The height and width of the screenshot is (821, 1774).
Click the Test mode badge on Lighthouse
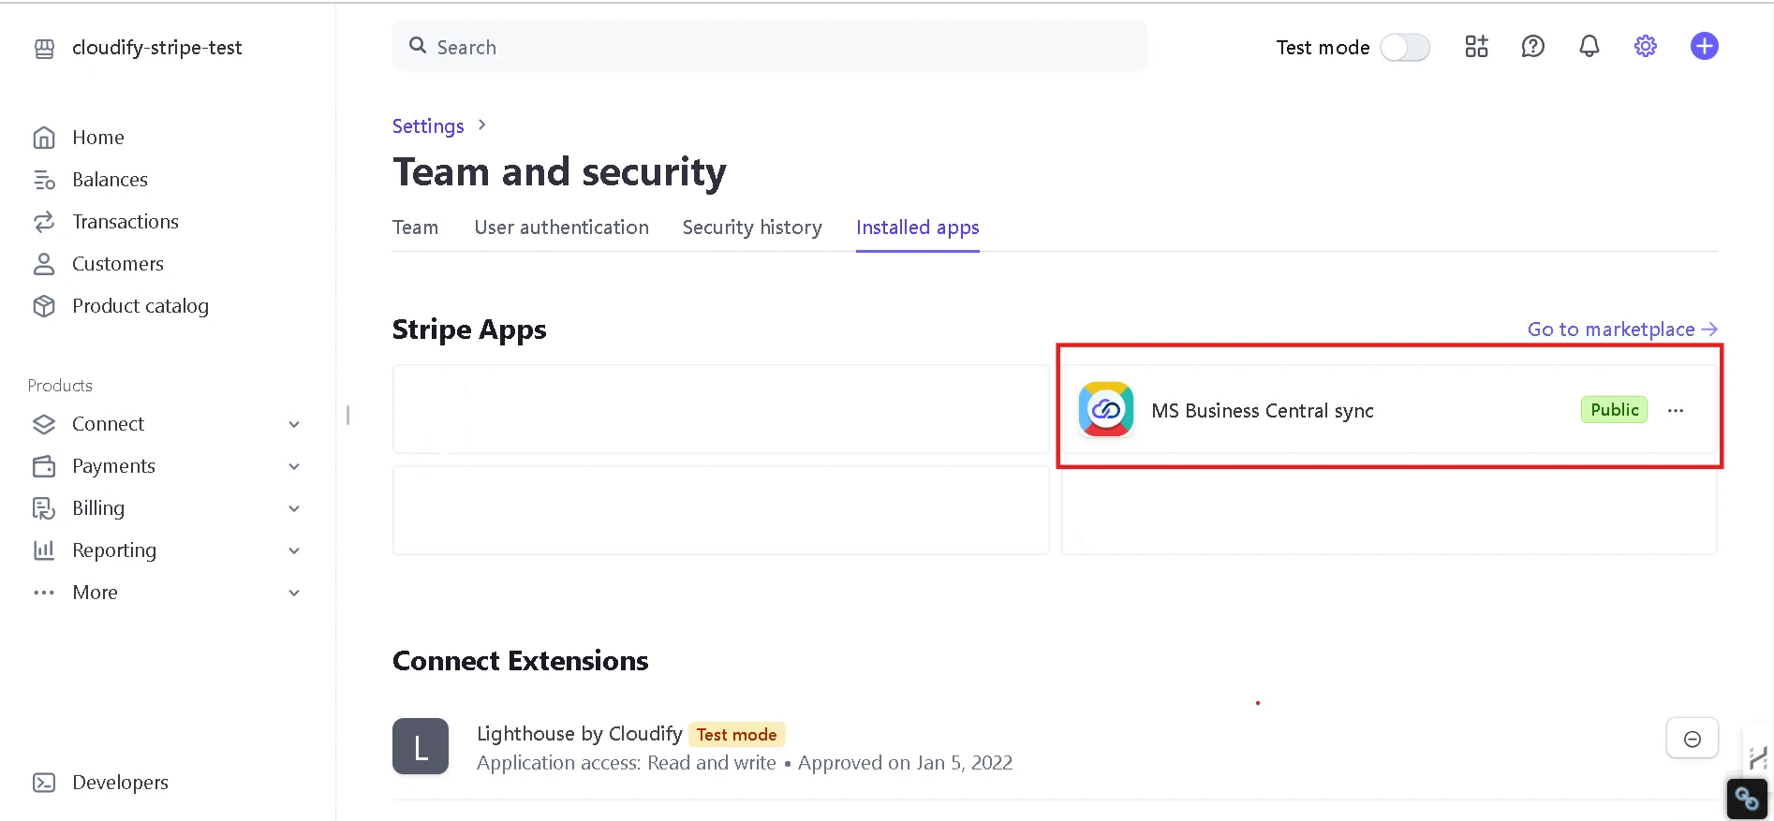(x=736, y=735)
